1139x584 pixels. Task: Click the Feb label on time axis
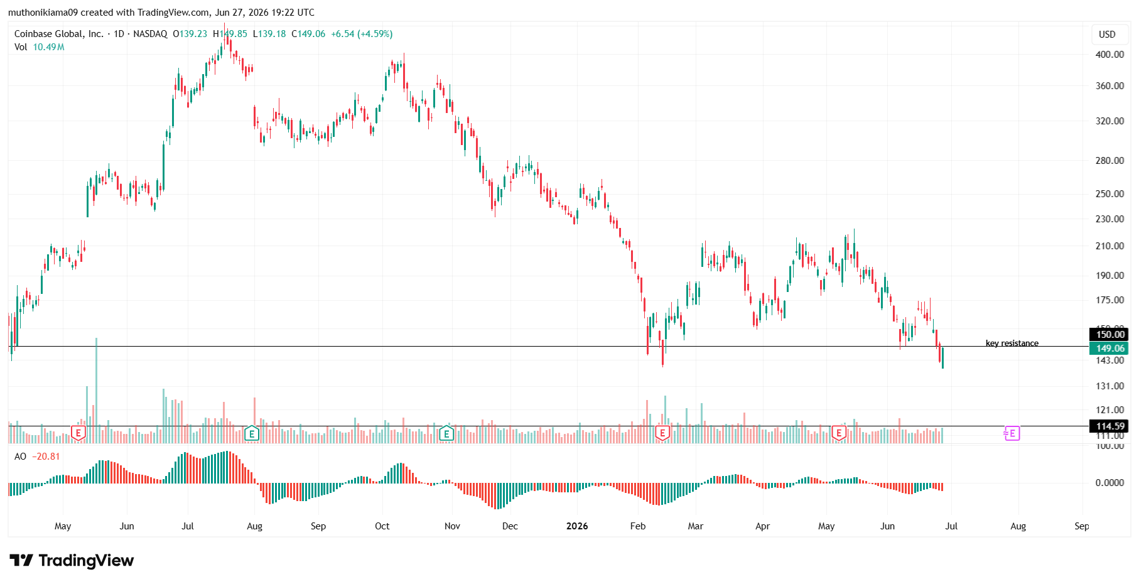point(638,526)
